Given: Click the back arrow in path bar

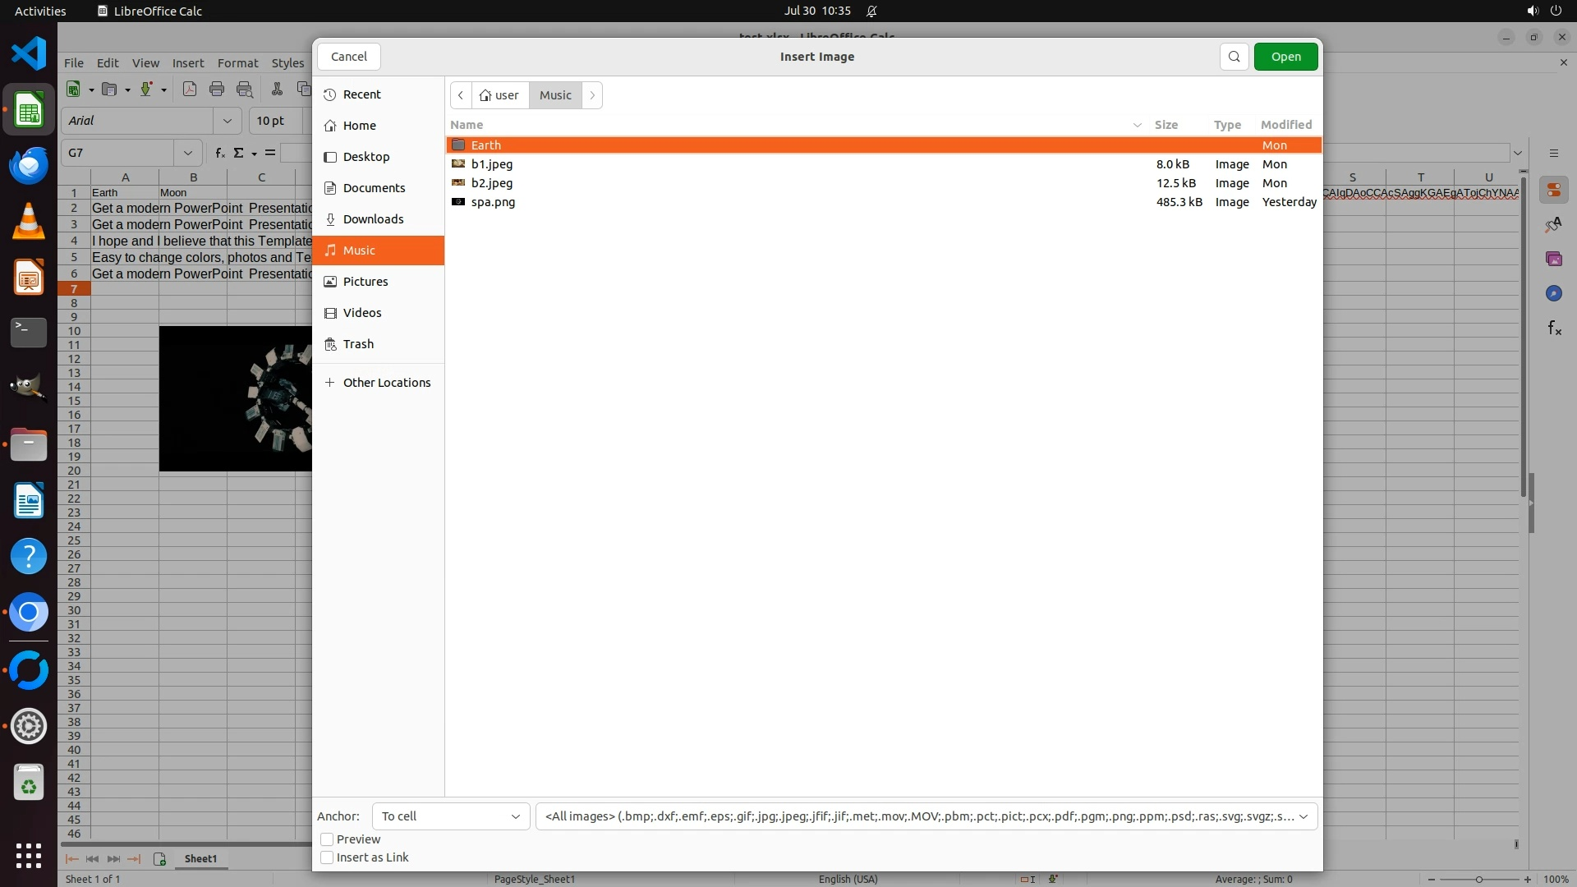Looking at the screenshot, I should click(x=461, y=95).
